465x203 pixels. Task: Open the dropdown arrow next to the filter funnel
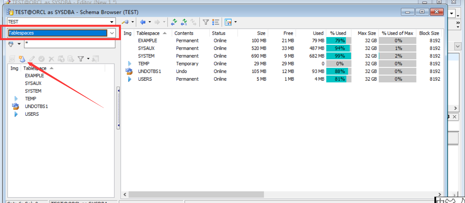[19, 44]
